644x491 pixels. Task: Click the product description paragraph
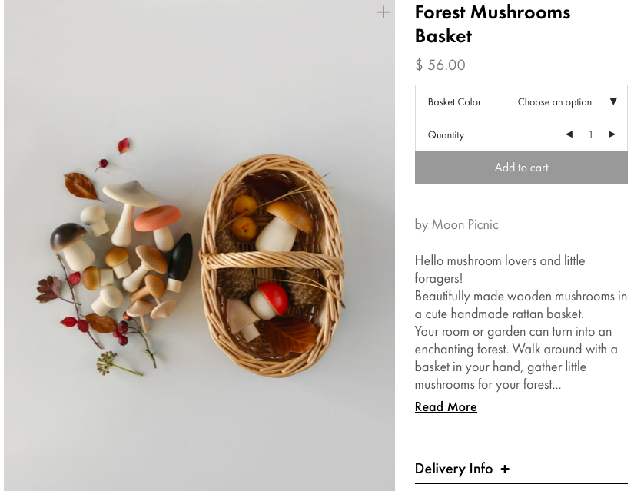(x=520, y=323)
